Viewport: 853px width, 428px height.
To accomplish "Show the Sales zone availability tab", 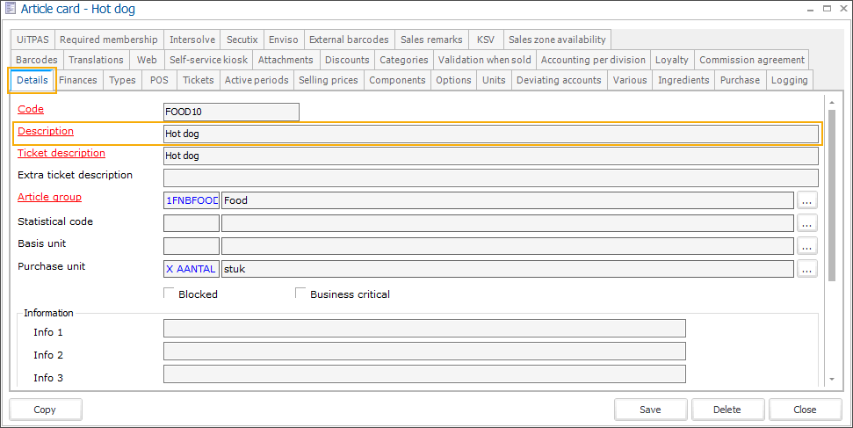I will 556,40.
